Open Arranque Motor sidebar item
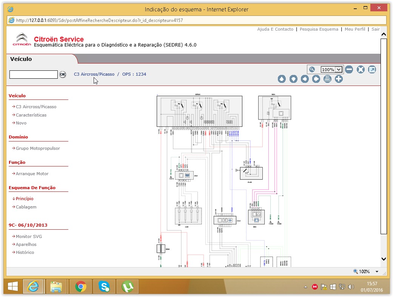Screen dimensions: 393x297 (x=32, y=174)
